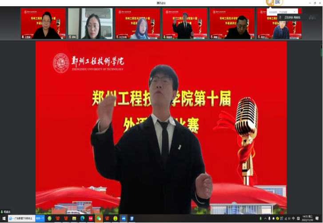This screenshot has height=223, width=323.
Task: Open File Explorer from the taskbar
Action: [x=74, y=219]
